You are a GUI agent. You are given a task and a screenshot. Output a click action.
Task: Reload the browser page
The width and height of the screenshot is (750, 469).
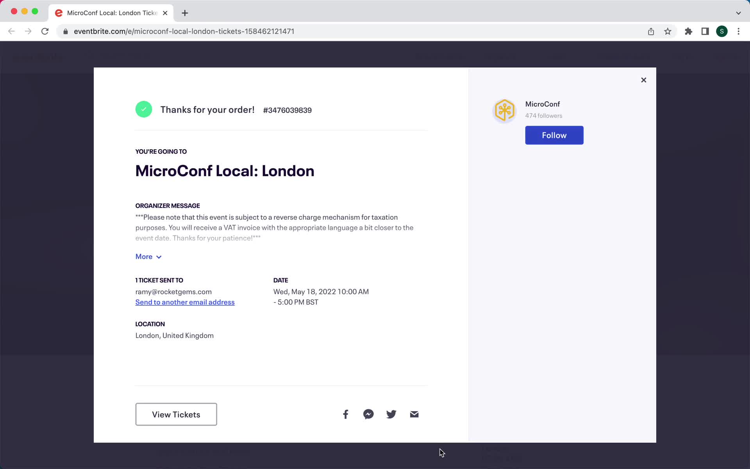(x=45, y=31)
